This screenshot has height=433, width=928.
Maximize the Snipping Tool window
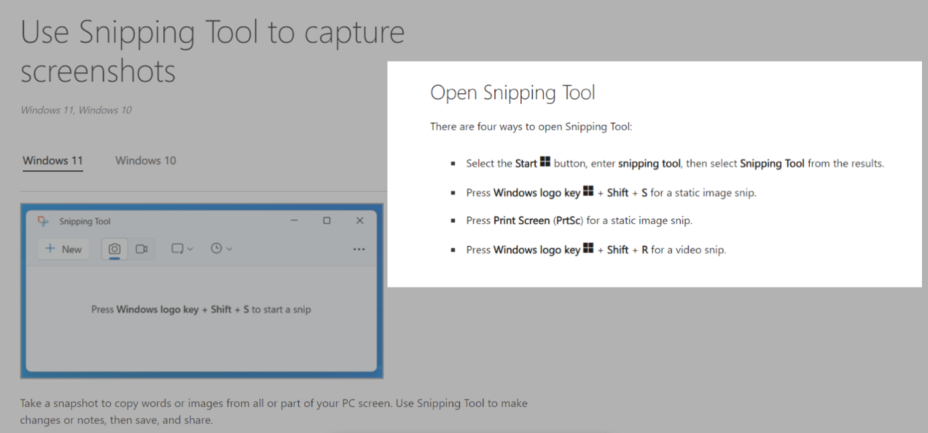(x=327, y=221)
